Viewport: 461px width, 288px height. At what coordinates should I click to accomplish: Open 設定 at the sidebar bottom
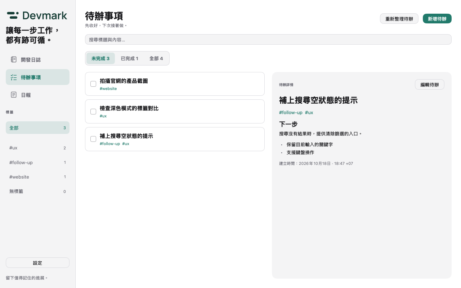37,263
